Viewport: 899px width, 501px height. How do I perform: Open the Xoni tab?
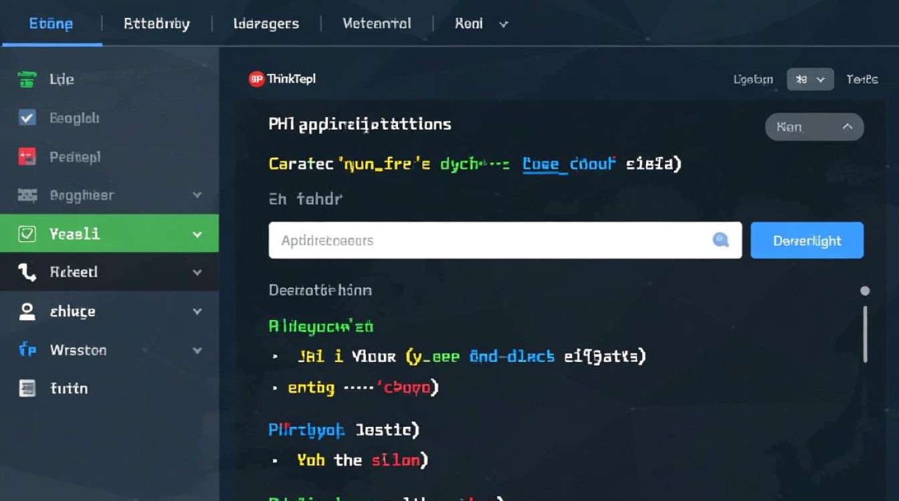point(468,24)
